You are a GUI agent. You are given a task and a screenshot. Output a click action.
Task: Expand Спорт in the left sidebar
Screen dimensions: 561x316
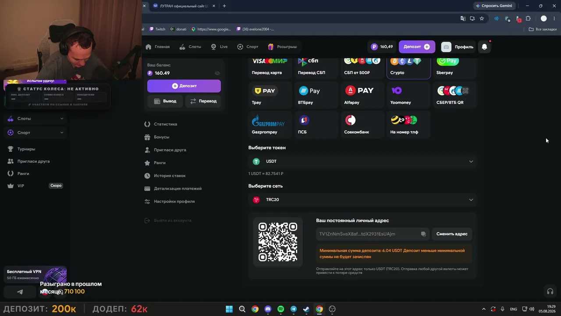pos(35,133)
